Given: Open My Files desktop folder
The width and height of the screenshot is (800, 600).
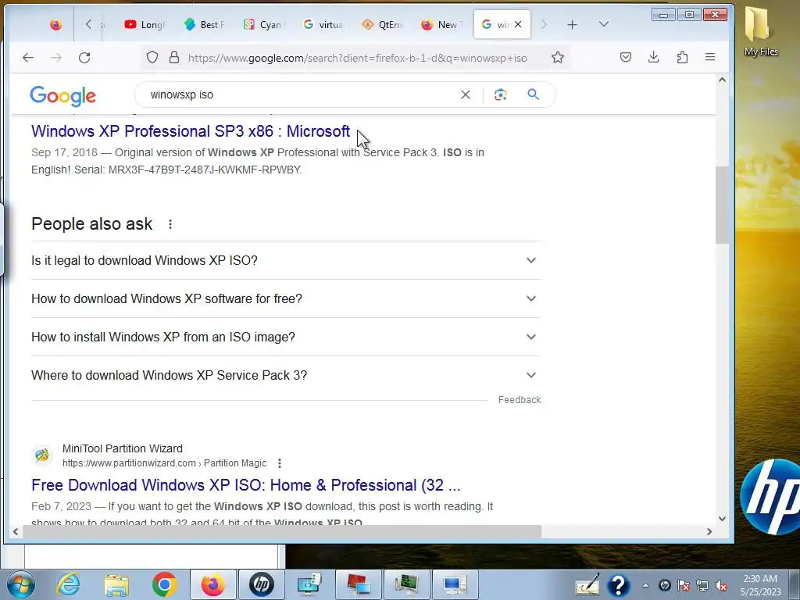Looking at the screenshot, I should pos(761,31).
